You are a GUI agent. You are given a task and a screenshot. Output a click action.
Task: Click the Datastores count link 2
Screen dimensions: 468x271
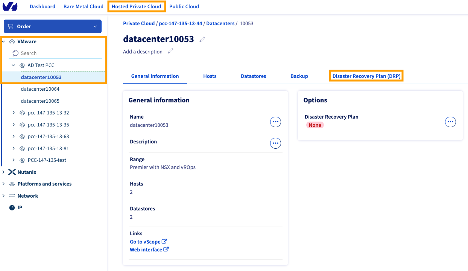(131, 217)
